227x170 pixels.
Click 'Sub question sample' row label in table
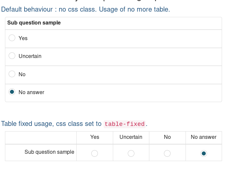(49, 152)
